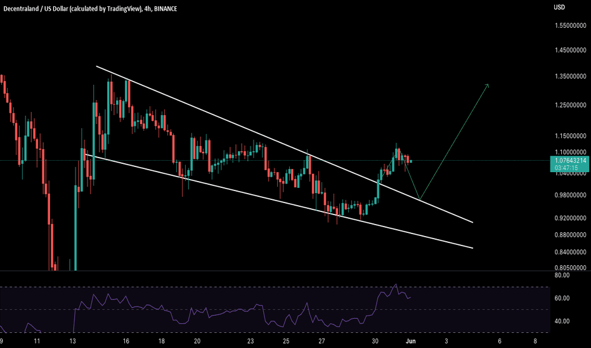Viewport: 591px width, 348px height.
Task: Click the 0.80500000 price axis label
Action: click(x=570, y=268)
